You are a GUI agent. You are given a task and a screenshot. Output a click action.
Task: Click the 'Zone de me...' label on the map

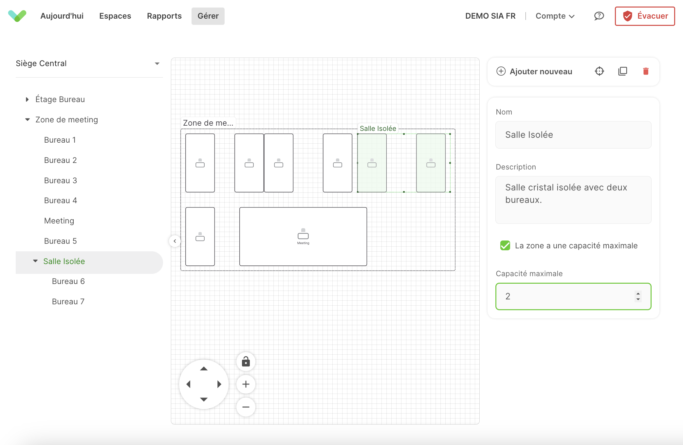point(208,123)
